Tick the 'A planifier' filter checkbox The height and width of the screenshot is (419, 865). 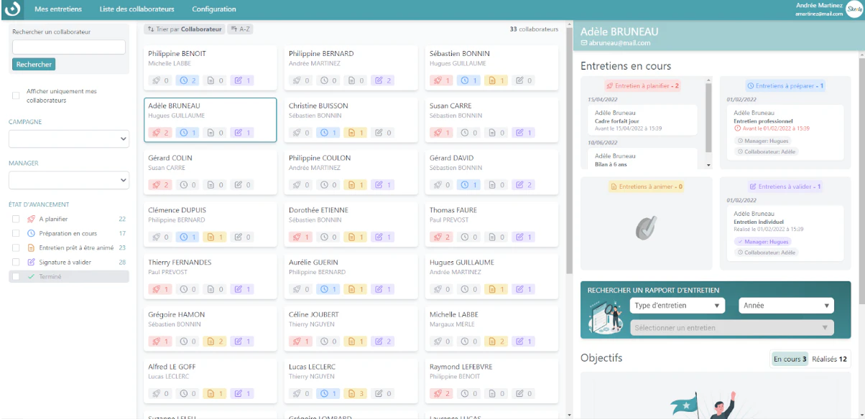click(x=16, y=220)
